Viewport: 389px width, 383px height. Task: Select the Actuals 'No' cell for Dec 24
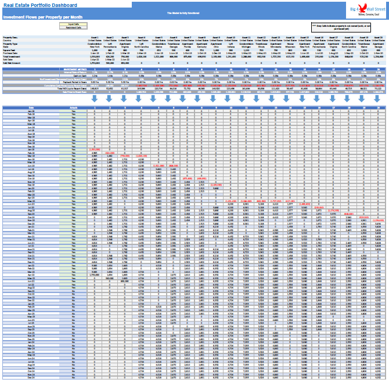(x=73, y=378)
